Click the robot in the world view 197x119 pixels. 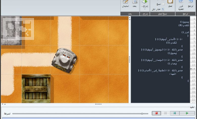pos(64,60)
